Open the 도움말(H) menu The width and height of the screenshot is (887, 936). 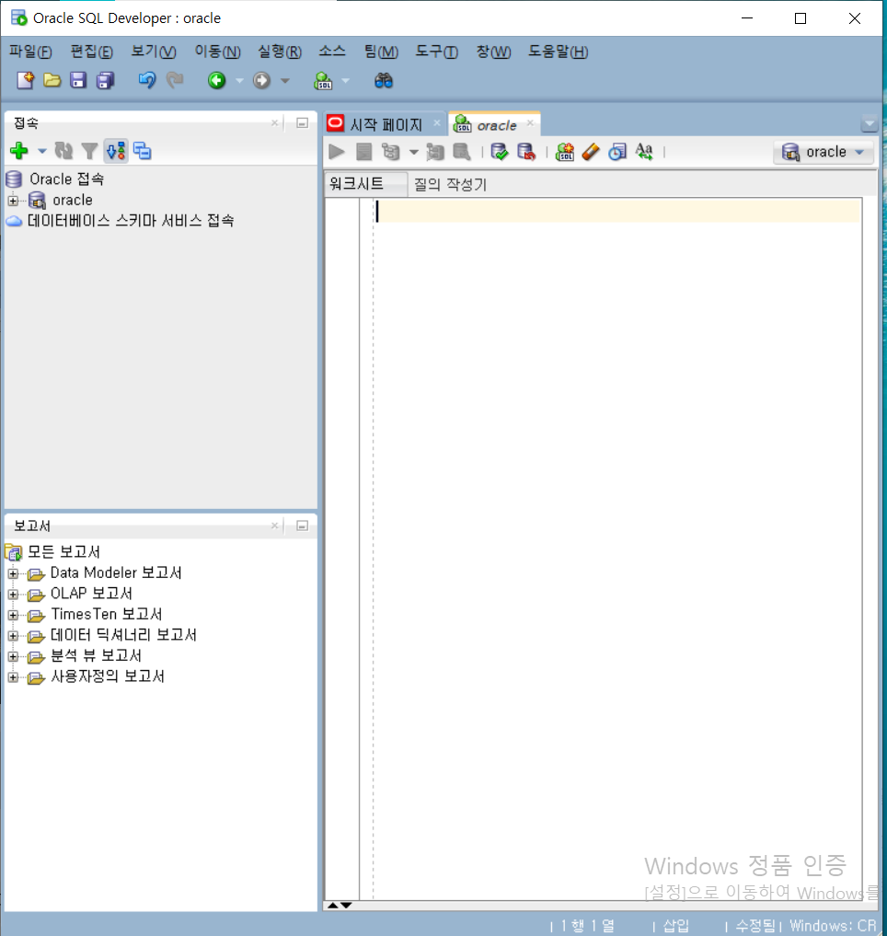coord(558,52)
